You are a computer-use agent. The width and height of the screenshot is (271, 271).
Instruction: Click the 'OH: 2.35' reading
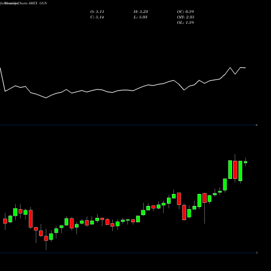pyautogui.click(x=185, y=17)
